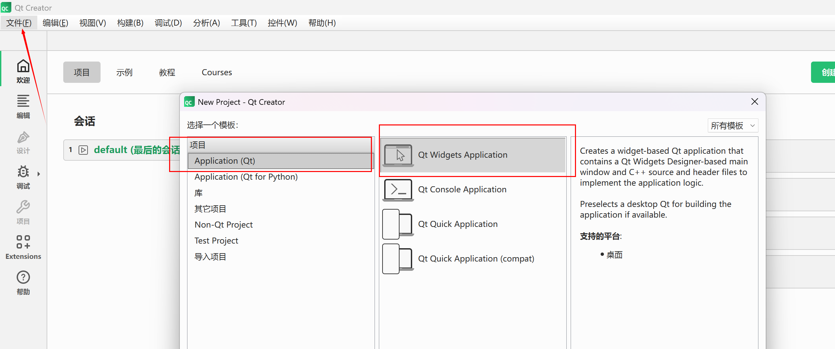
Task: Open the 工具(T) menu
Action: pos(244,23)
